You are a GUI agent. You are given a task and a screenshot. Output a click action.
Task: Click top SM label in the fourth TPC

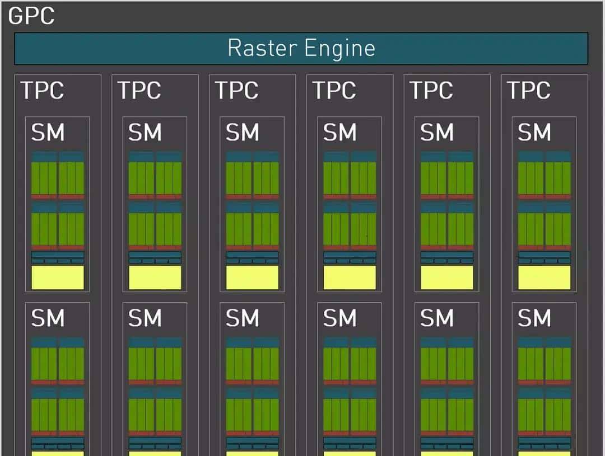tap(340, 133)
